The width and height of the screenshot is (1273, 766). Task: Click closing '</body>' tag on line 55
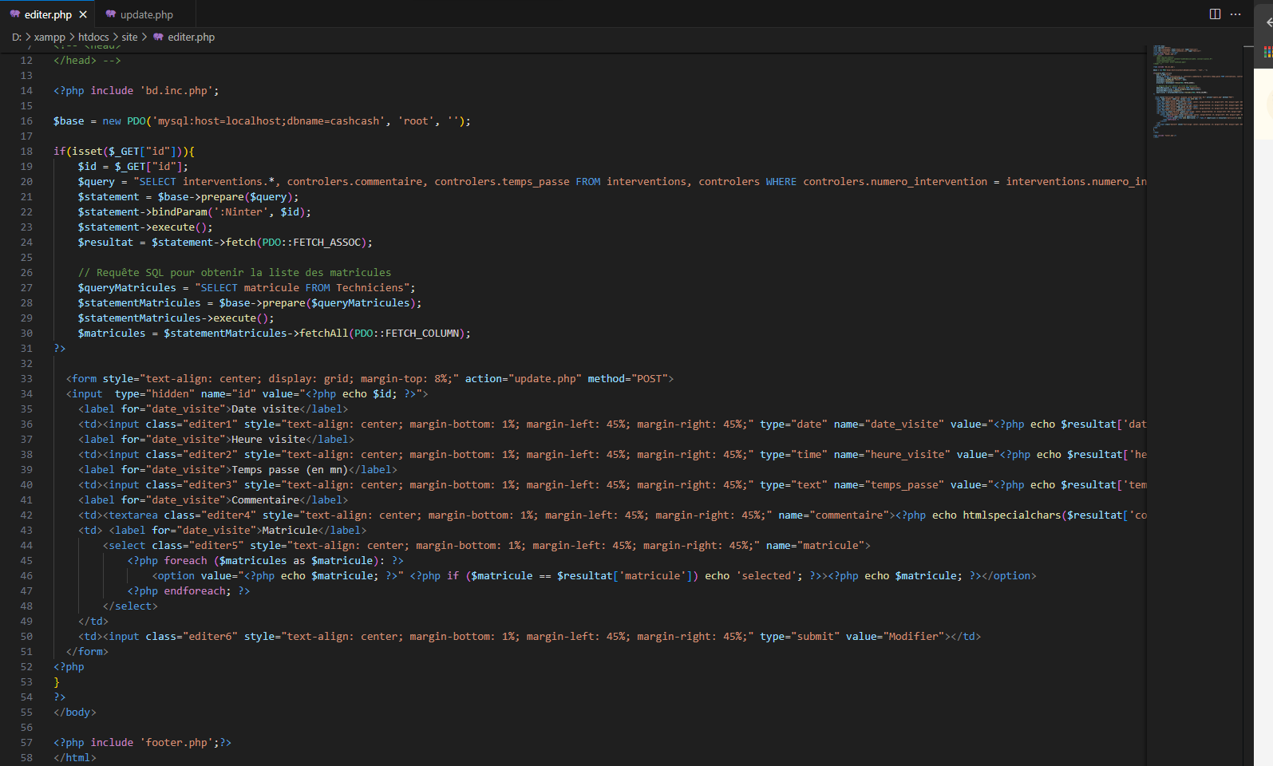[75, 712]
